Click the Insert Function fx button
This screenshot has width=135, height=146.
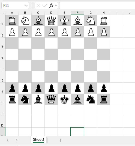point(51,5)
